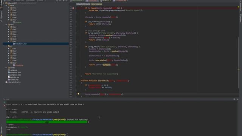
Task: Expand Day6 under the src folder
Action: coord(9,60)
